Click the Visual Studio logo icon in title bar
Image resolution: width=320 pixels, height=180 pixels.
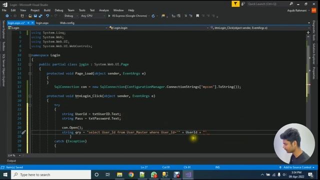tap(4, 4)
